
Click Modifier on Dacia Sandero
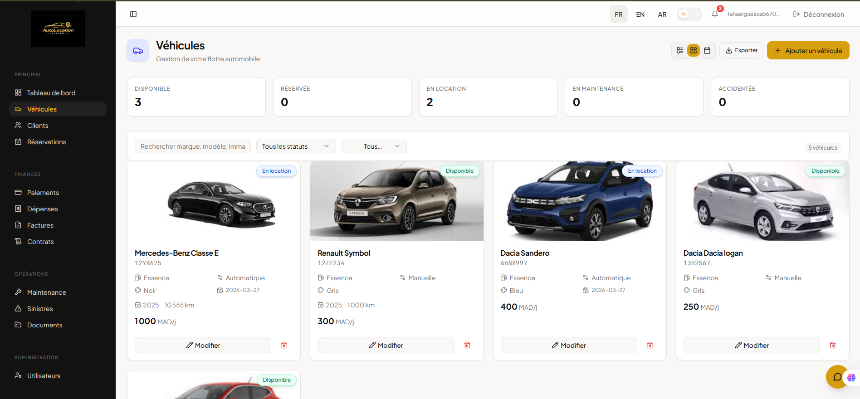click(x=569, y=345)
